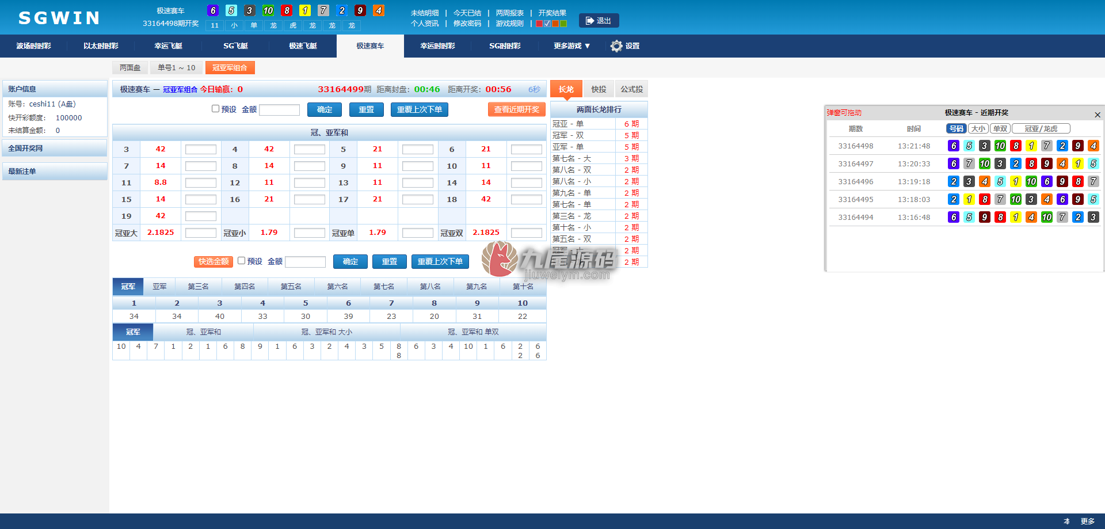The image size is (1105, 529).
Task: Enable the upper 预设 checkbox
Action: point(215,109)
